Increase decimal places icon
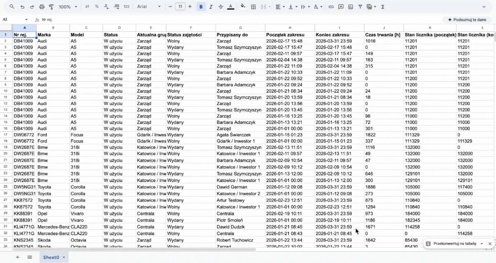The height and width of the screenshot is (263, 496). click(x=116, y=6)
